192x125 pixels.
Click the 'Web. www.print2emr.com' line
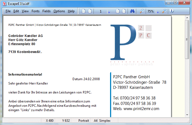point(136,109)
